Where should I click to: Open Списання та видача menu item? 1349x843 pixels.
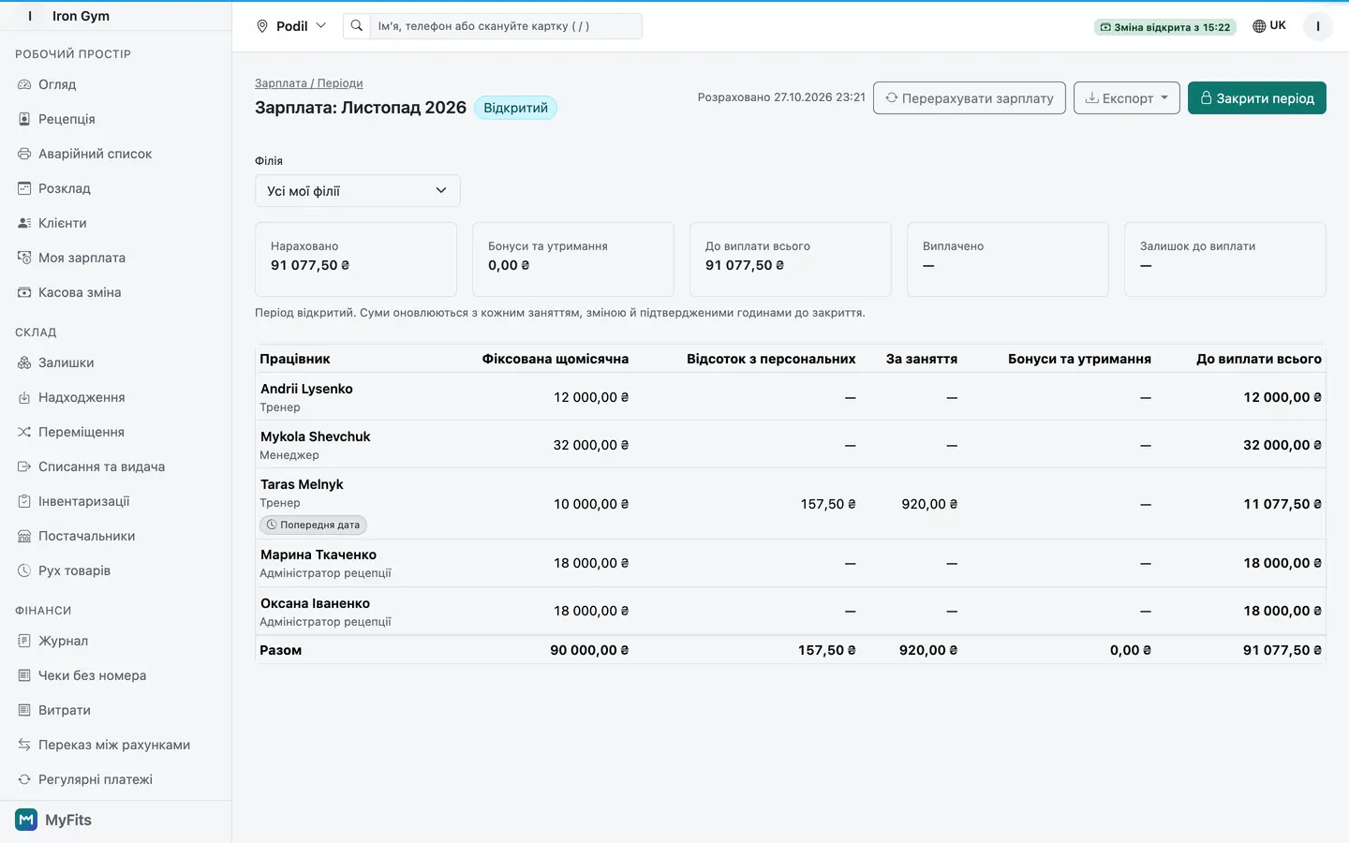coord(101,466)
